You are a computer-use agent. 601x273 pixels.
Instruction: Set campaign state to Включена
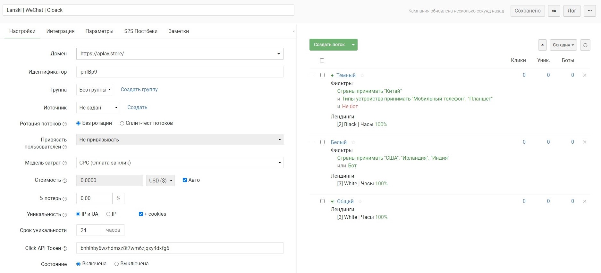(78, 264)
